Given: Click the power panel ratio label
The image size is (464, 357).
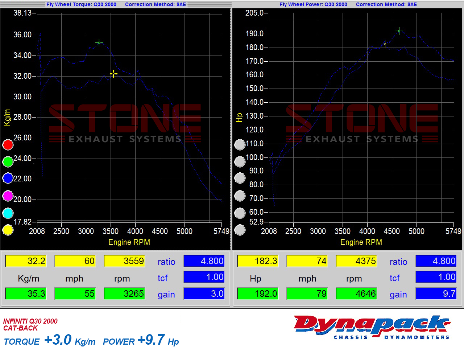Looking at the screenshot, I should pos(398,262).
